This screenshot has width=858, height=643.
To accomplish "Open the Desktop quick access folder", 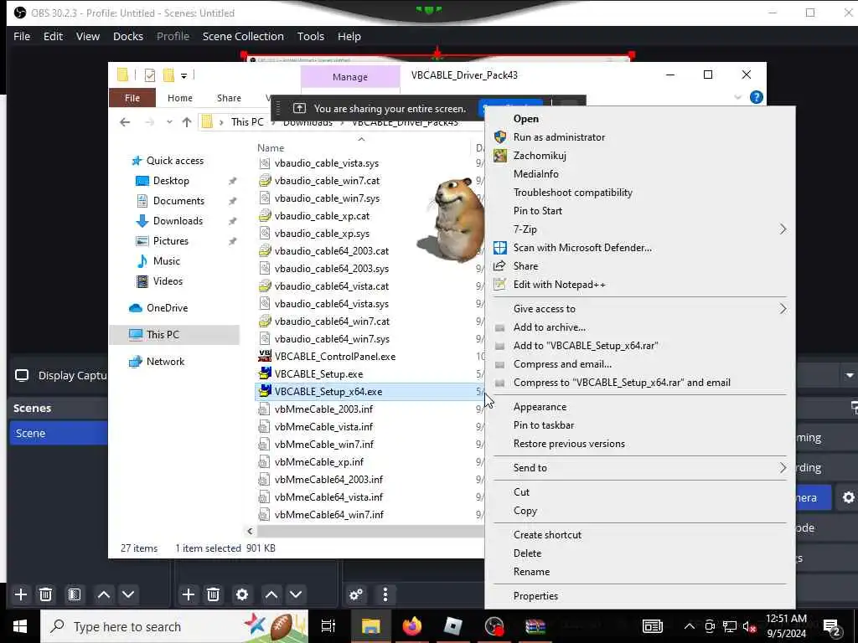I will [171, 181].
